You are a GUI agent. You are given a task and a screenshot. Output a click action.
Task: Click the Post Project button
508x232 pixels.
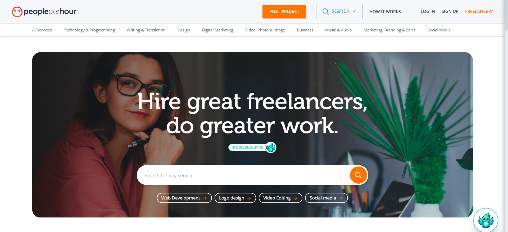click(284, 12)
